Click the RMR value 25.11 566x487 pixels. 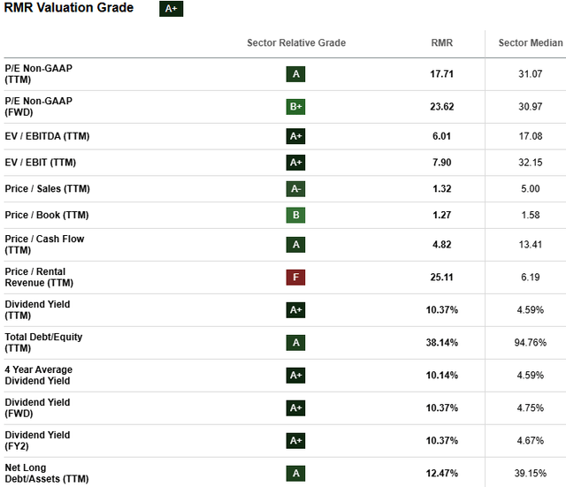[442, 277]
